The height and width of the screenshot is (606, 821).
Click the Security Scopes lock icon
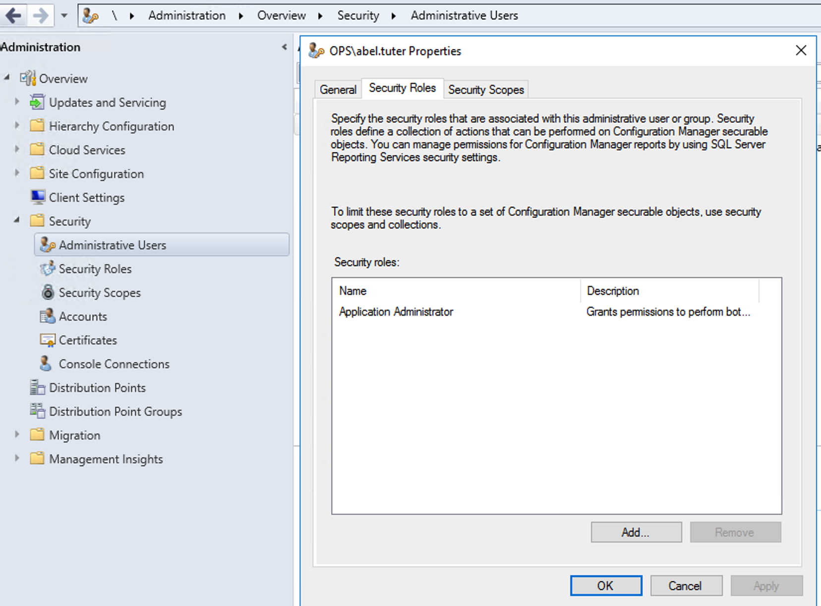(x=48, y=292)
